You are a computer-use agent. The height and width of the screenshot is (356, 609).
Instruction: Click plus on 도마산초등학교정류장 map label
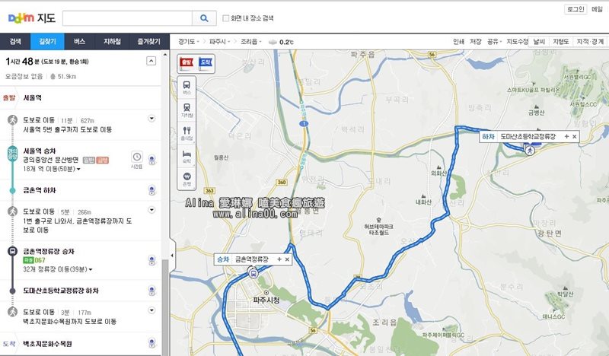[566, 137]
